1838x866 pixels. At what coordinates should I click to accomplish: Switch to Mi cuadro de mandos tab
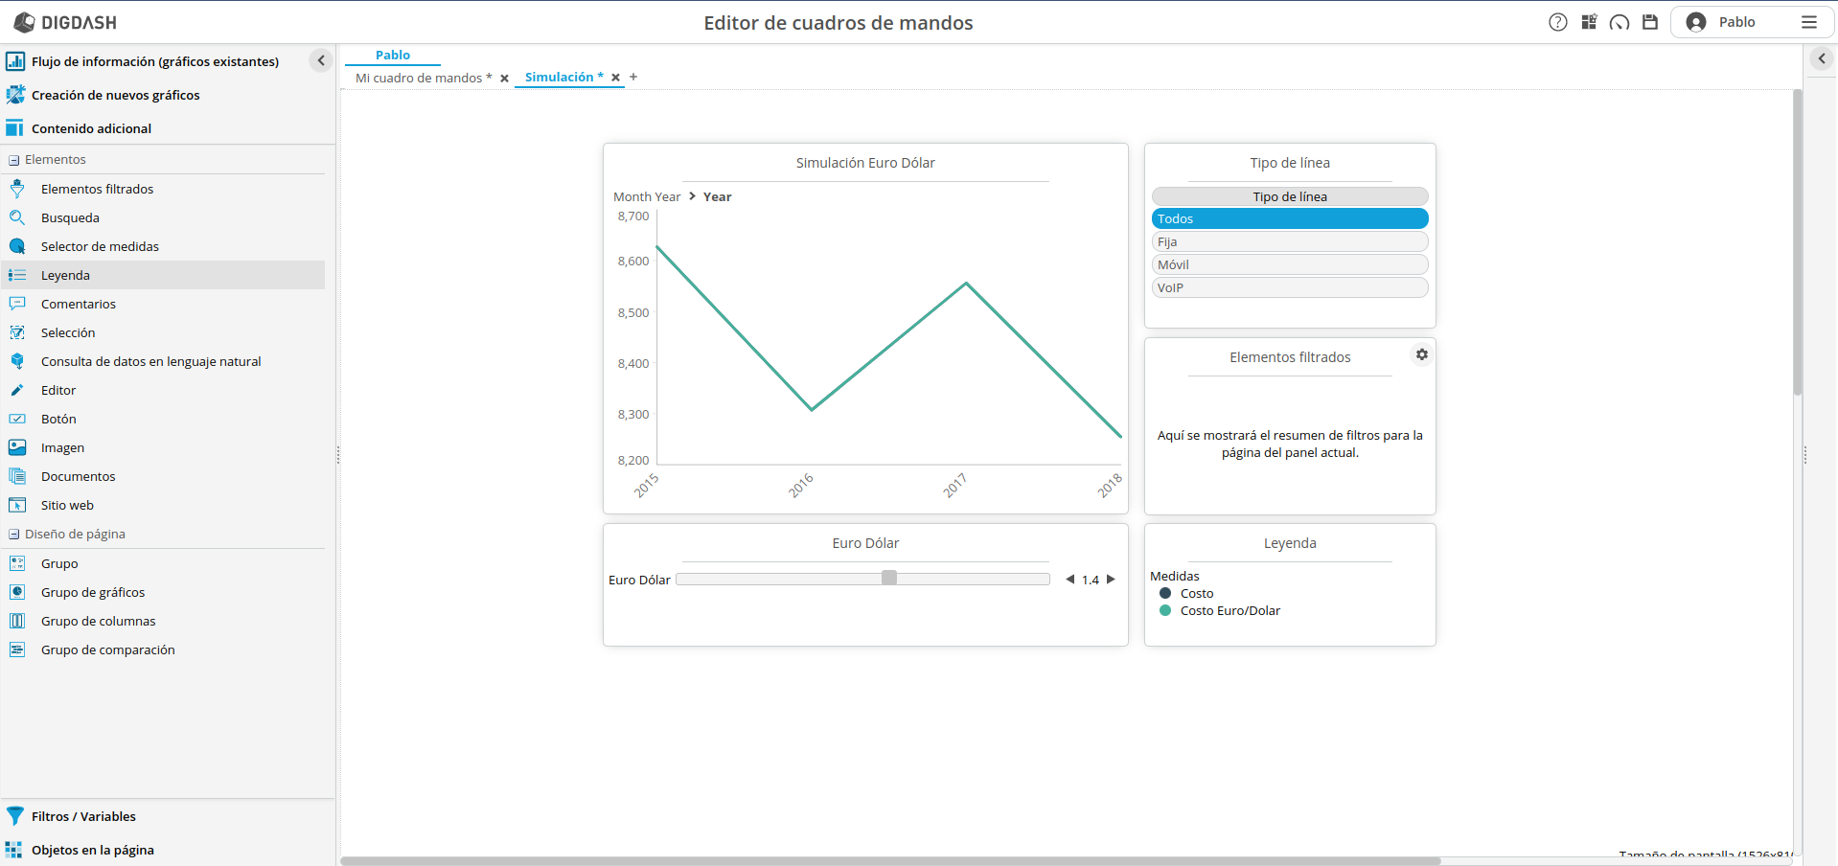(x=423, y=78)
